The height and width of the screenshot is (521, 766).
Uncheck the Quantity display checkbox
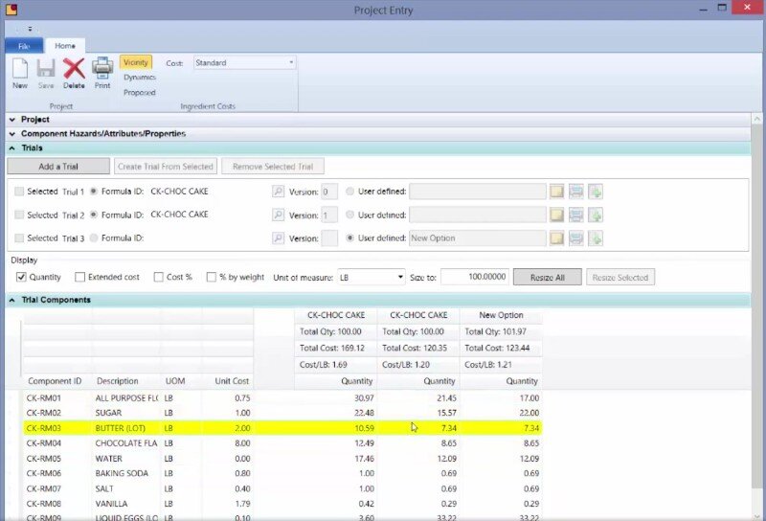(x=21, y=277)
